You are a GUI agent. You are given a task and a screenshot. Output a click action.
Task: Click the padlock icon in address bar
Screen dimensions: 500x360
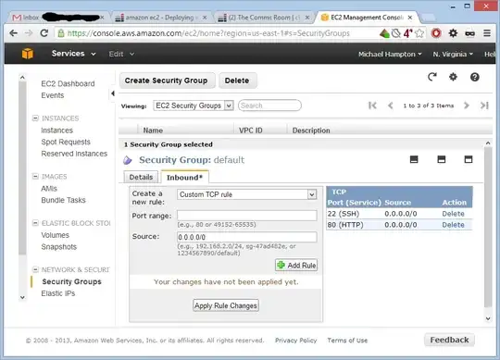click(61, 33)
